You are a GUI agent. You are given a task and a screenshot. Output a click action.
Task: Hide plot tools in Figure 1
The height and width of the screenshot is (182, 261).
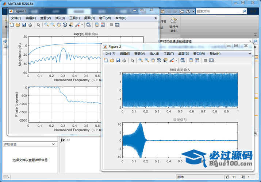point(111,25)
